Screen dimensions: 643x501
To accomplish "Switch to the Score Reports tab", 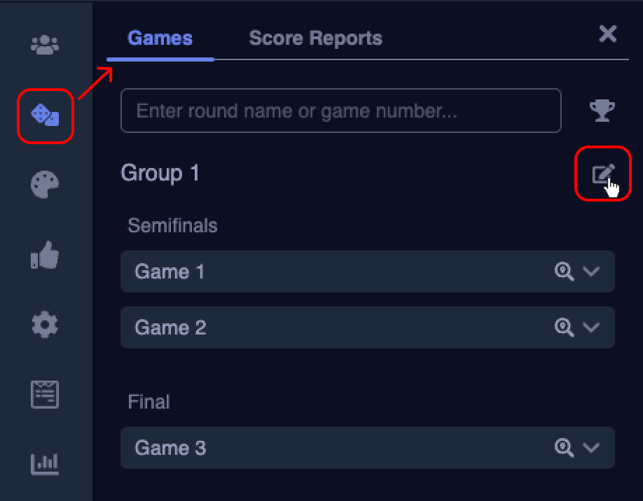I will pos(315,38).
